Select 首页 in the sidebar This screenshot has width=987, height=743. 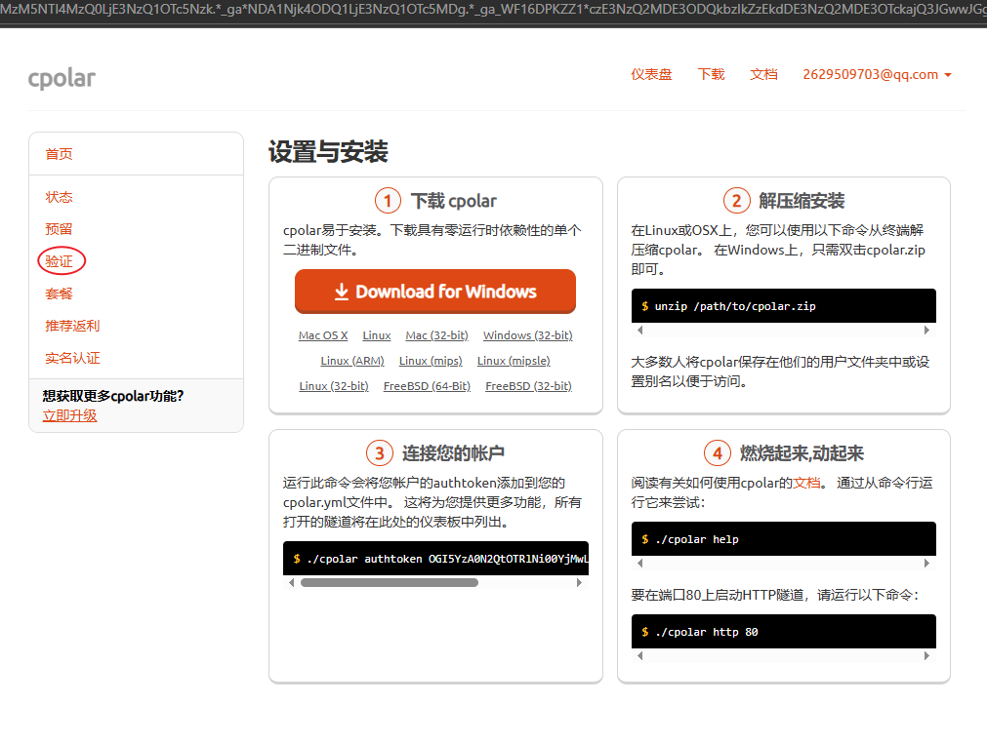click(60, 154)
